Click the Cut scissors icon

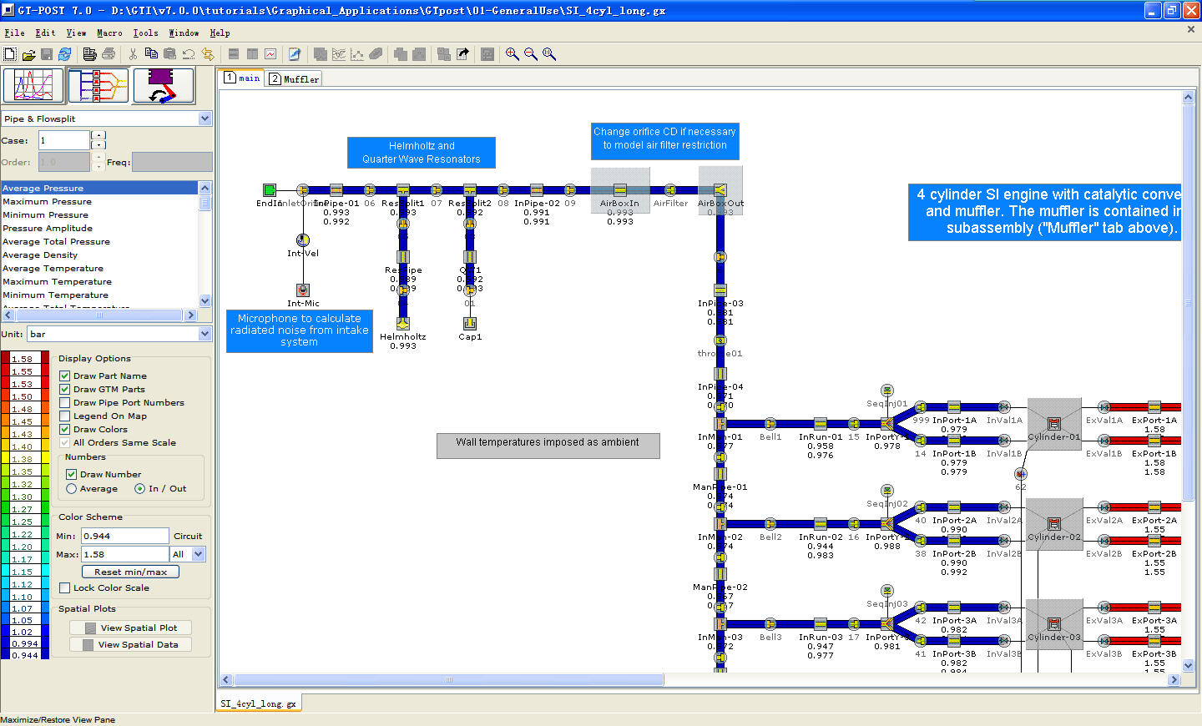[133, 54]
